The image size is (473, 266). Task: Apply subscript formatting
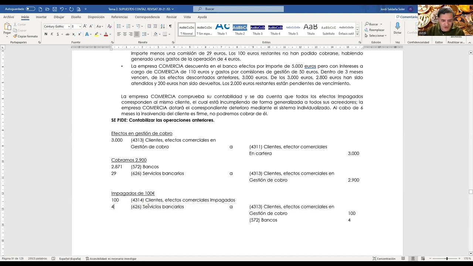[x=74, y=34]
